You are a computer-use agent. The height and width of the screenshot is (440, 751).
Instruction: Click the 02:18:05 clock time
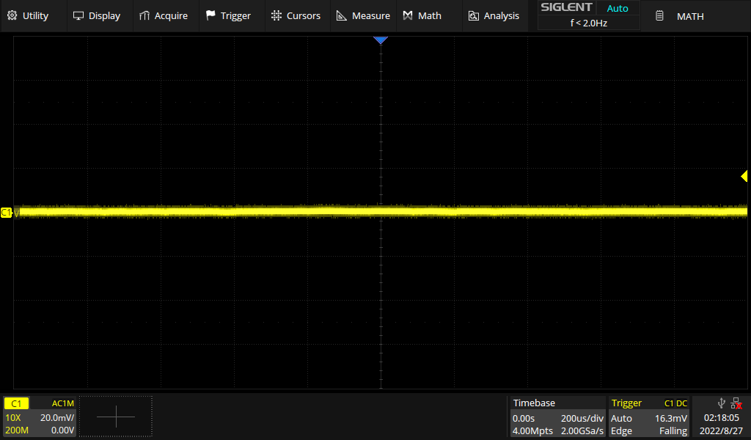[722, 417]
